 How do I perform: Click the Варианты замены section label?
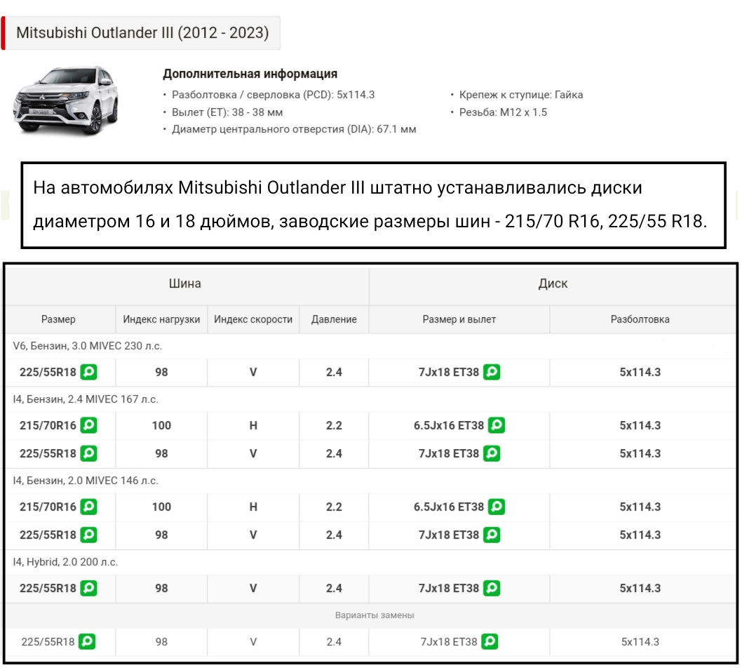coord(375,615)
